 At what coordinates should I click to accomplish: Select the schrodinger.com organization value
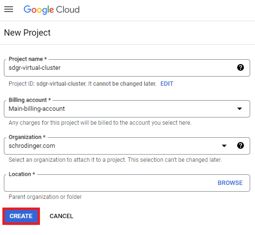[x=32, y=145]
